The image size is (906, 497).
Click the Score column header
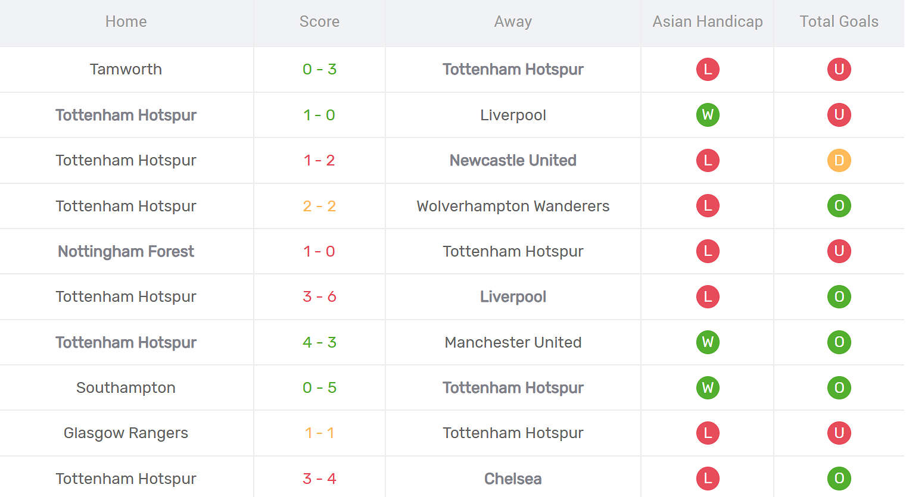click(x=319, y=22)
